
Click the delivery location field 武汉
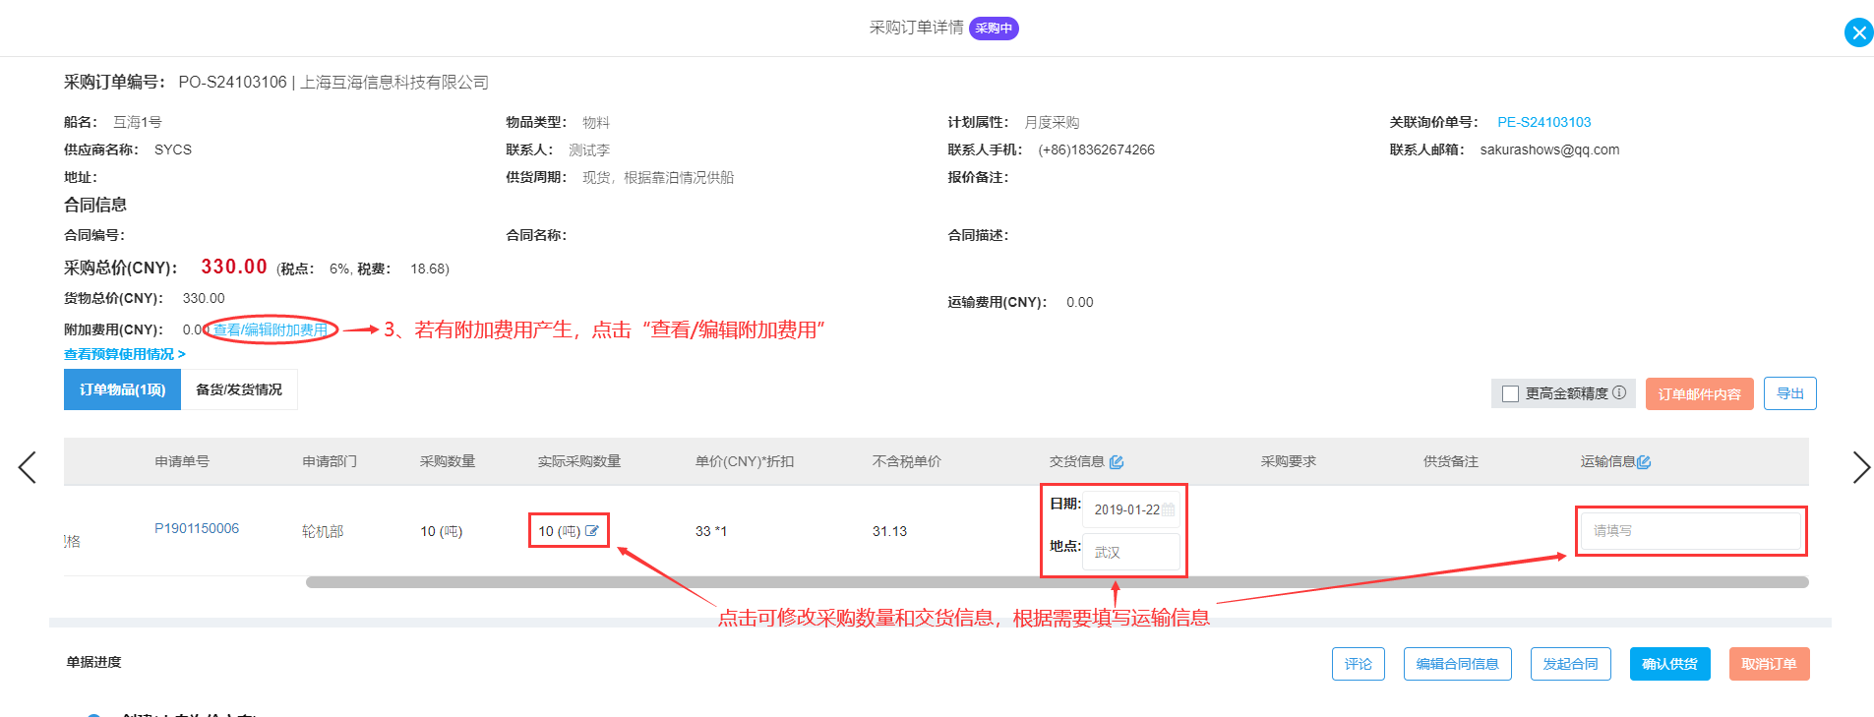[1130, 552]
